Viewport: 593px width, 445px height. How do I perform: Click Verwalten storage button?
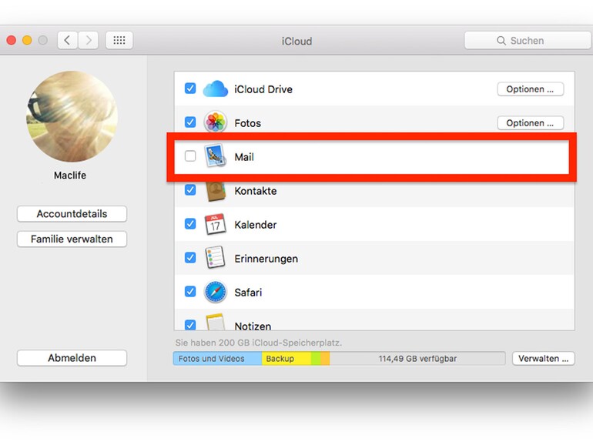[x=544, y=359]
